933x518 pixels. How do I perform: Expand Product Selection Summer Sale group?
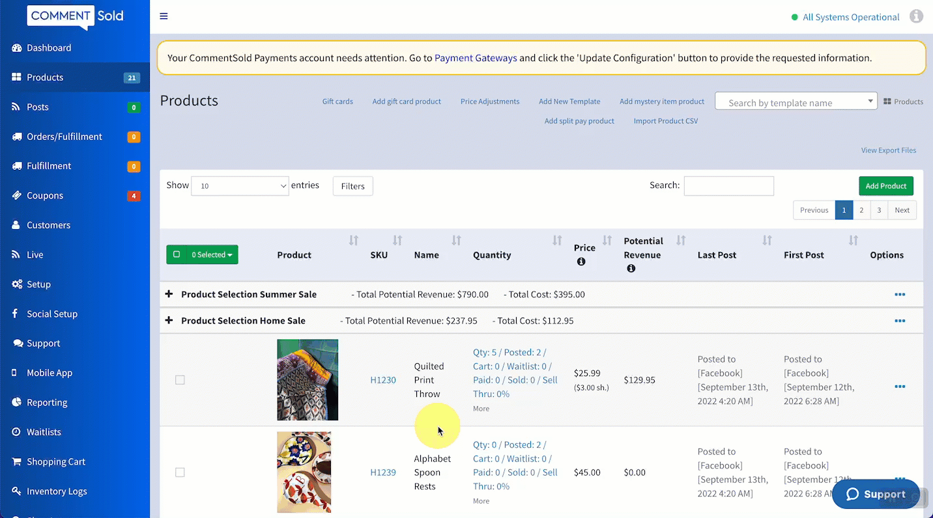(169, 294)
